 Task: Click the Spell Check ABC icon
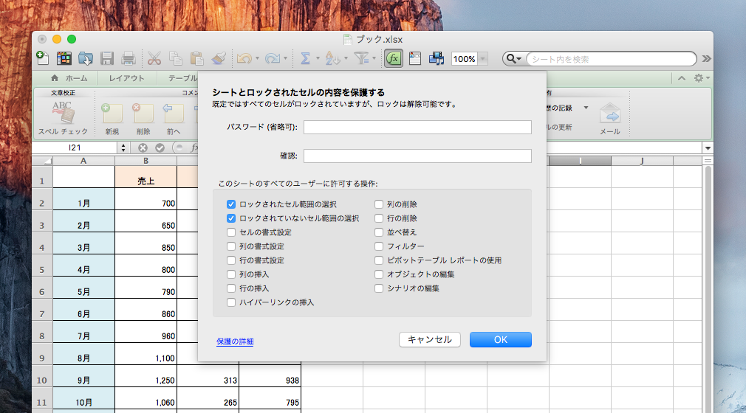63,113
